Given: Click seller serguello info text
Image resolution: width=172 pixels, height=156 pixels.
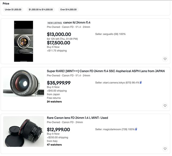Looking at the screenshot, I should click(x=110, y=34).
